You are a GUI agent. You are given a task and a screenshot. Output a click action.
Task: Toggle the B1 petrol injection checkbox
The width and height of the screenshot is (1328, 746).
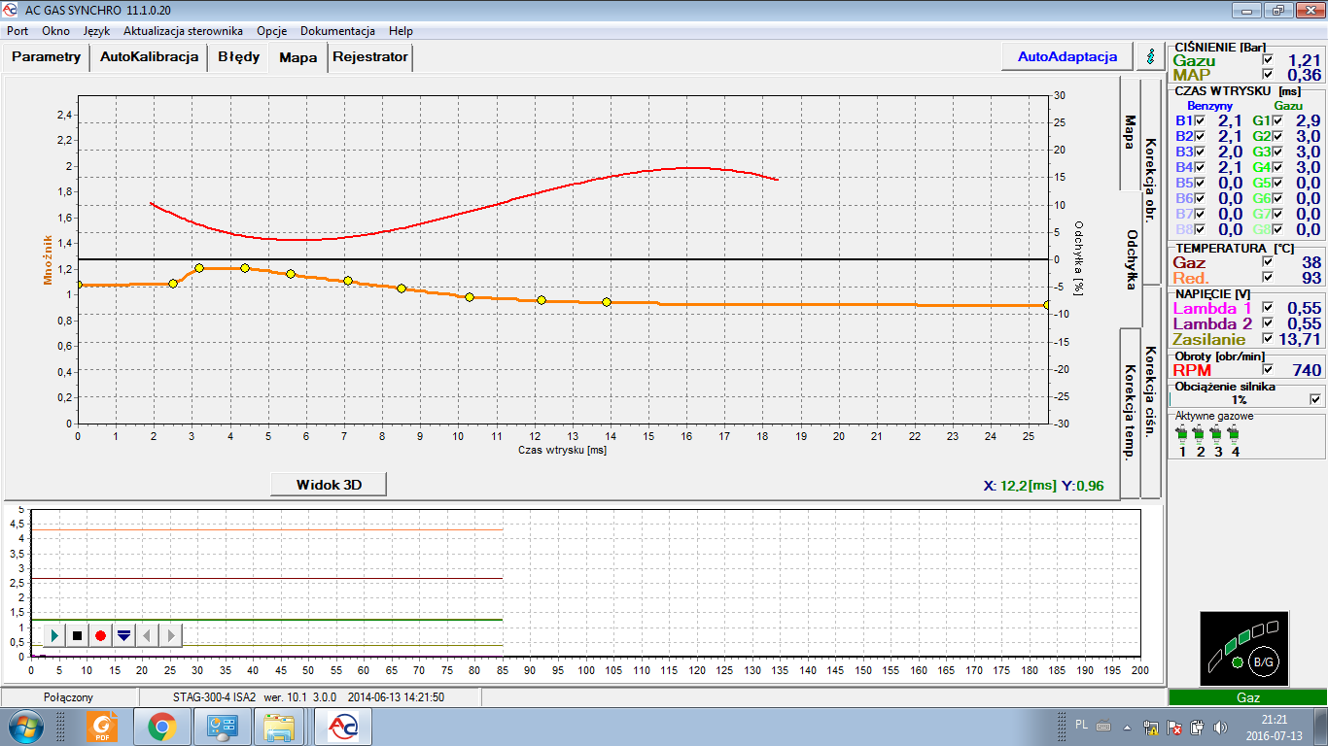[x=1200, y=120]
